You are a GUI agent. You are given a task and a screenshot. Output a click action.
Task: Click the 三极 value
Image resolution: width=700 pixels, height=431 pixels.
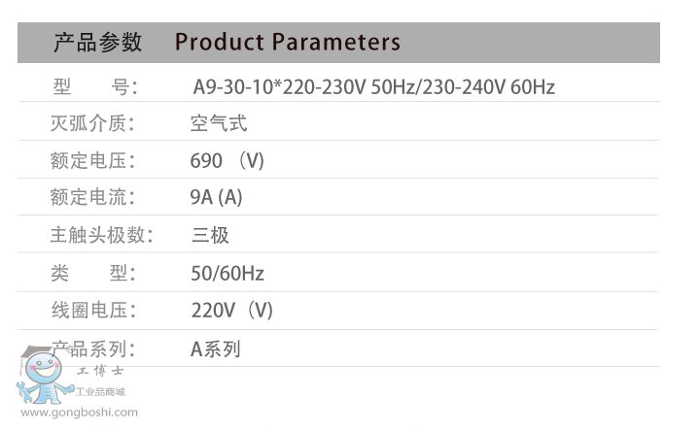point(210,236)
